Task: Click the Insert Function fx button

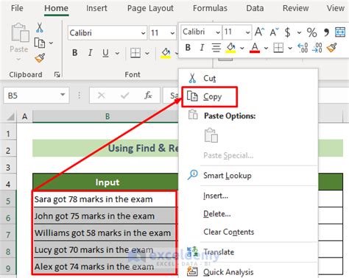Action: coord(148,95)
